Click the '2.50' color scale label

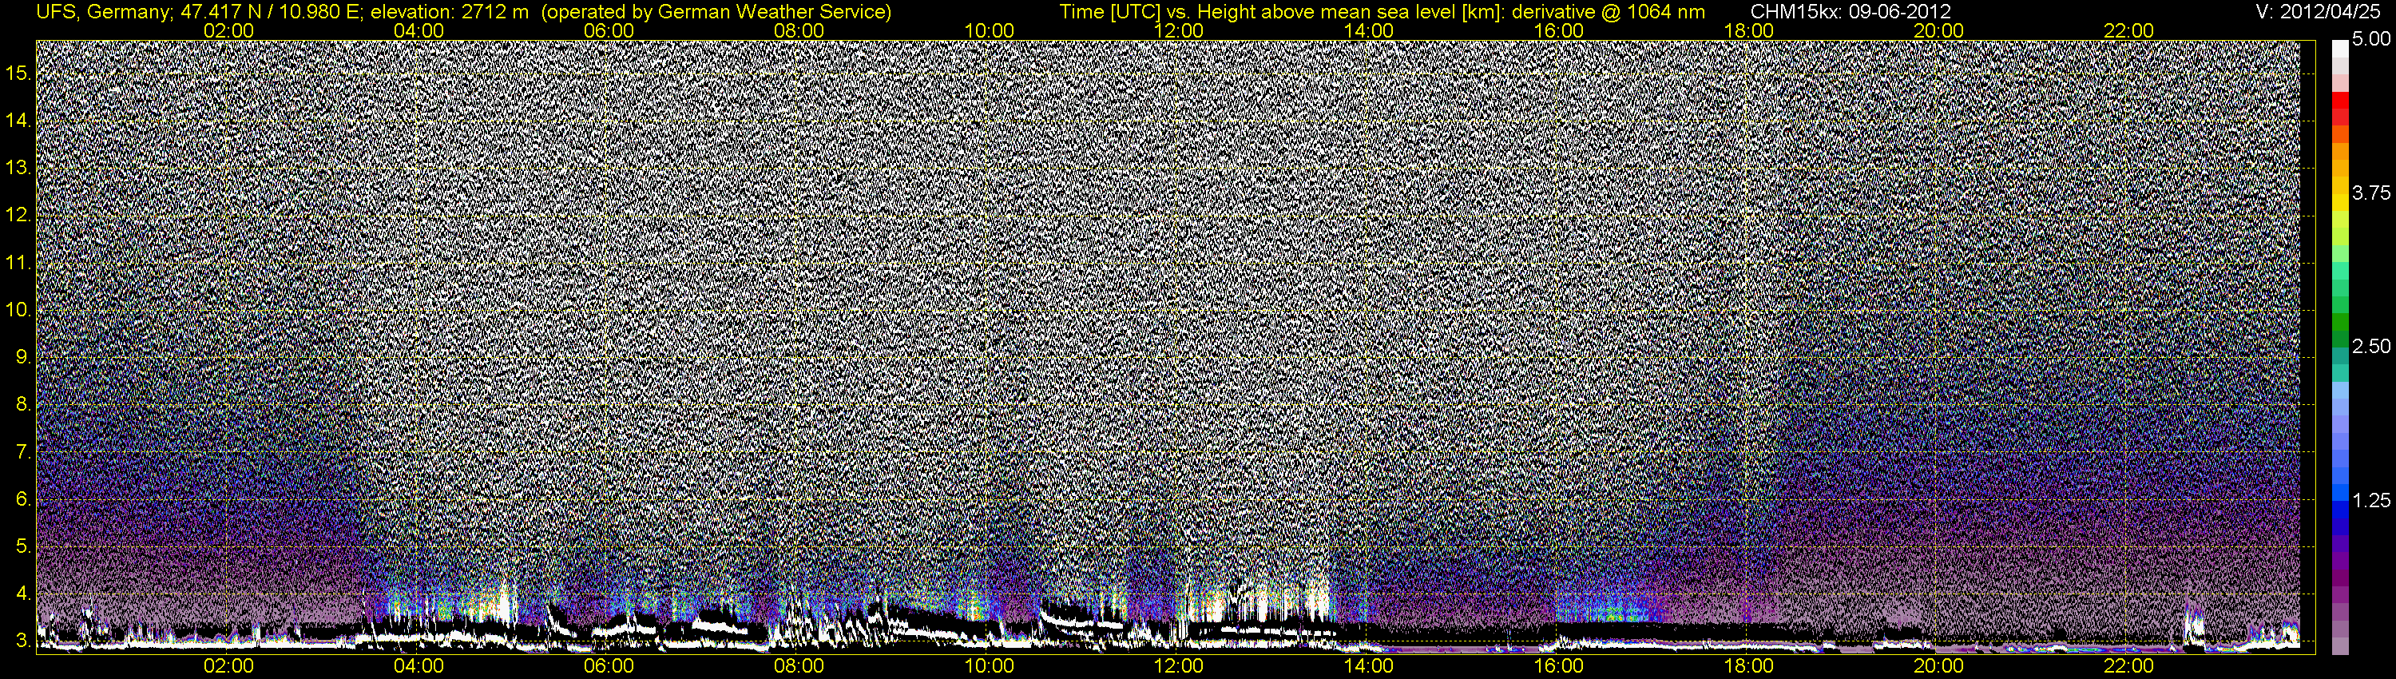2372,346
